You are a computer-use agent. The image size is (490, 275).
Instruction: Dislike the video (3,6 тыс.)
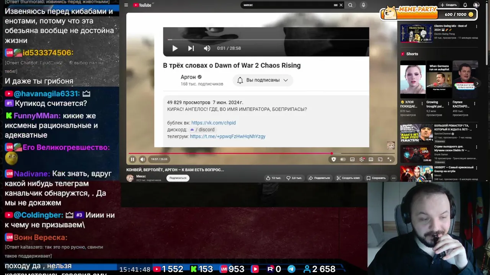[294, 178]
